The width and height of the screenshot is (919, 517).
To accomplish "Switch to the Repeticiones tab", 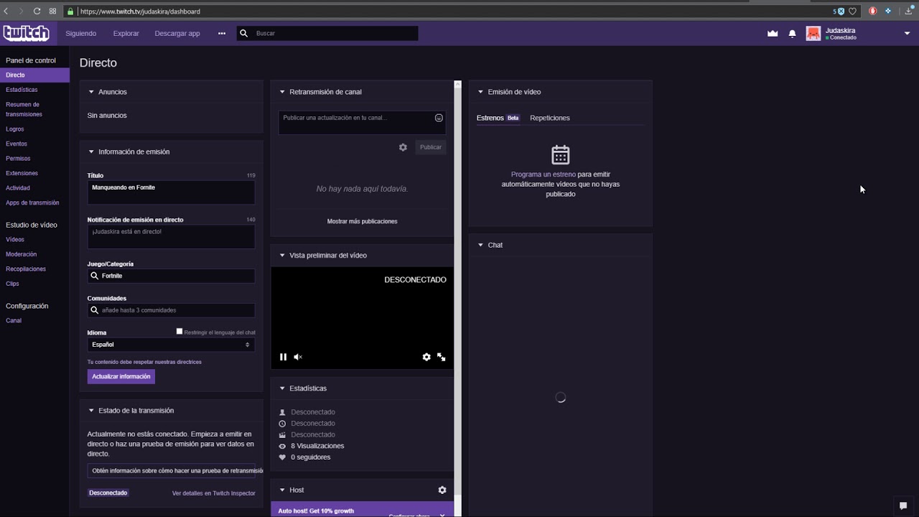I will (549, 118).
